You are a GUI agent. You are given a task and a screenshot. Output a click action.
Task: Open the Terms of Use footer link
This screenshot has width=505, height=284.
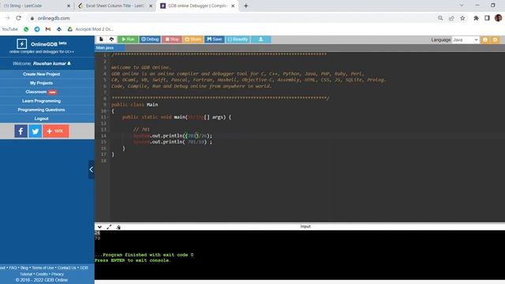[x=43, y=268]
